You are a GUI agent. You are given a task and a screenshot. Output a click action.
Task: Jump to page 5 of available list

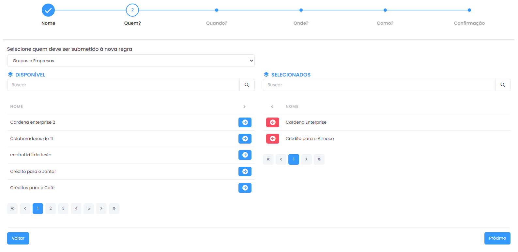click(89, 208)
